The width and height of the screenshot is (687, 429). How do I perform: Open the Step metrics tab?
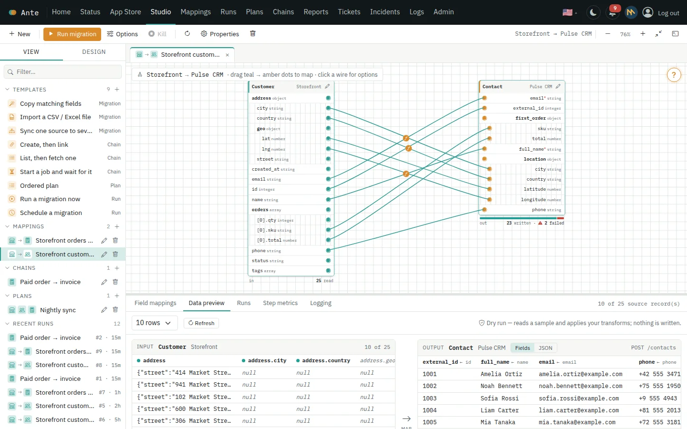(x=281, y=303)
